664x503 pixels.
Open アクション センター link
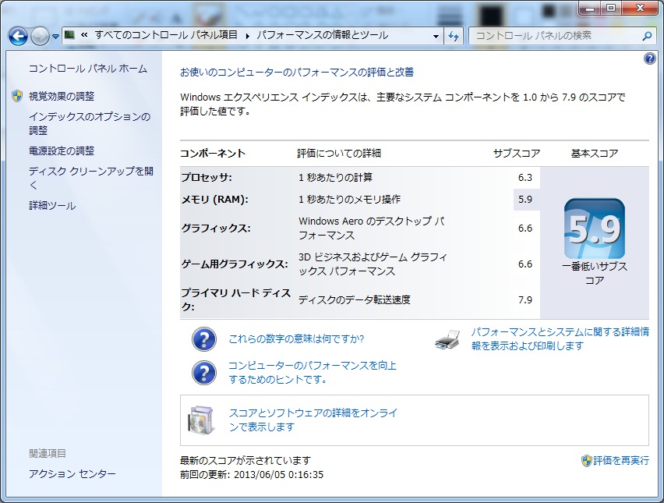point(72,474)
